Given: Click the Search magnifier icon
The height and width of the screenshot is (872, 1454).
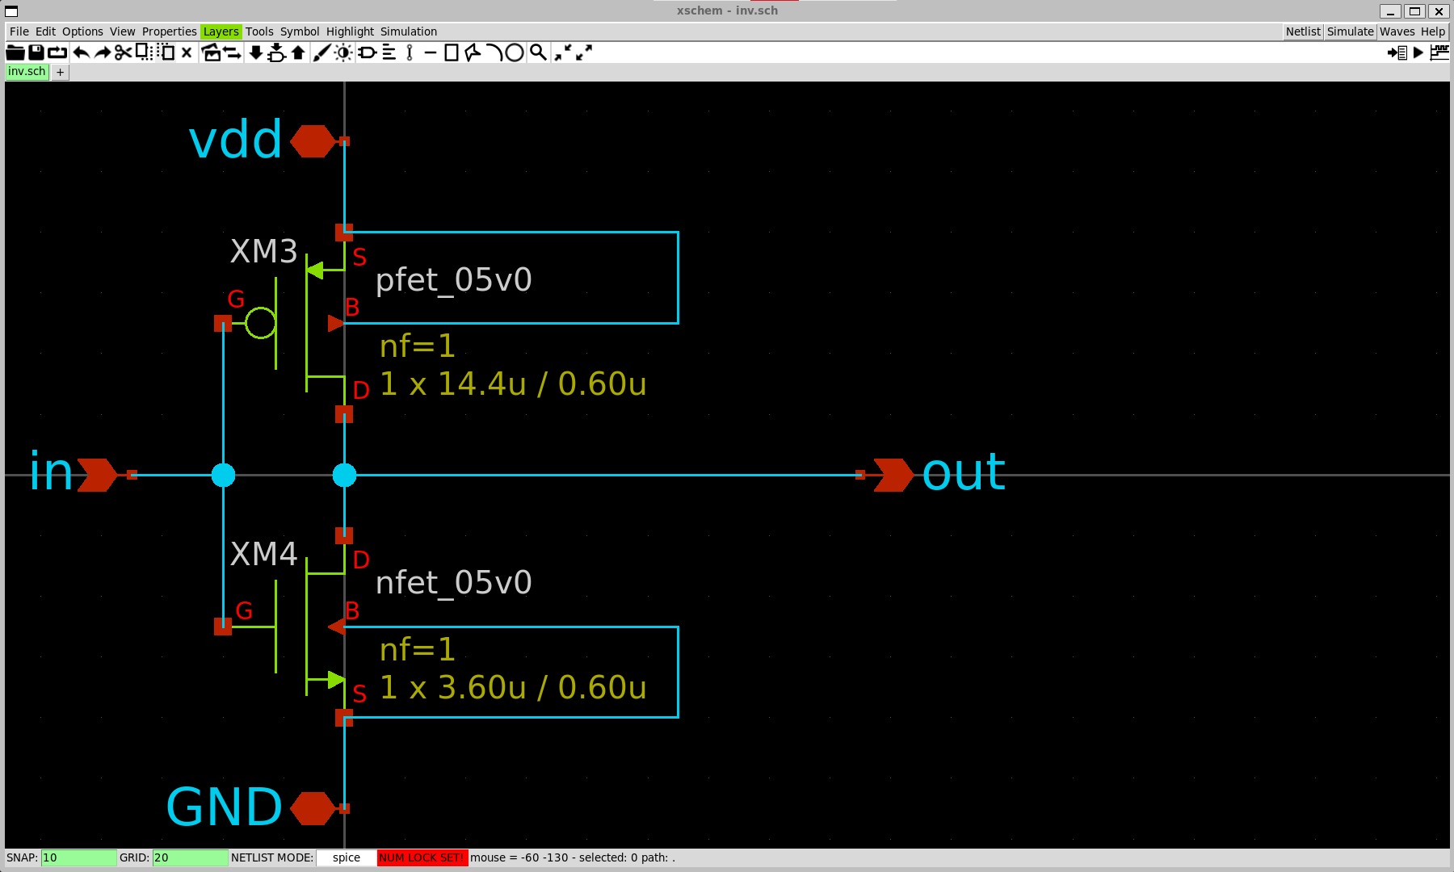Looking at the screenshot, I should point(538,52).
